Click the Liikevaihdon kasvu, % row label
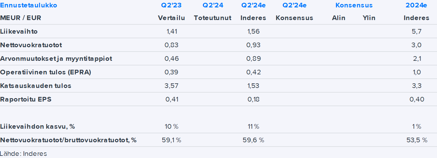Viewport: 437px width, 158px height. coord(37,127)
